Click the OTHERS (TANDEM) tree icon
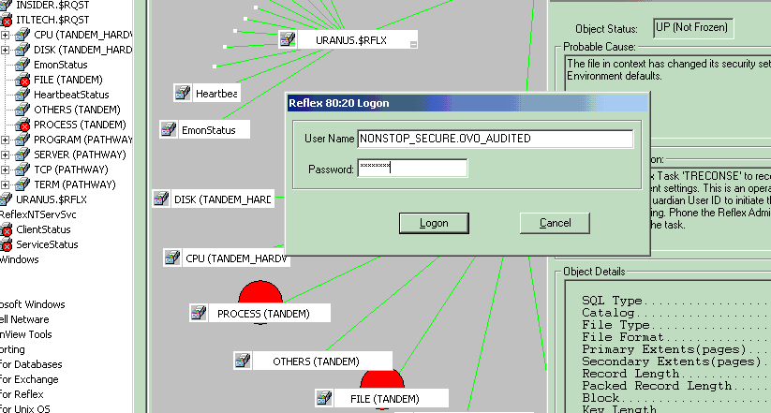The width and height of the screenshot is (771, 413). coord(22,110)
